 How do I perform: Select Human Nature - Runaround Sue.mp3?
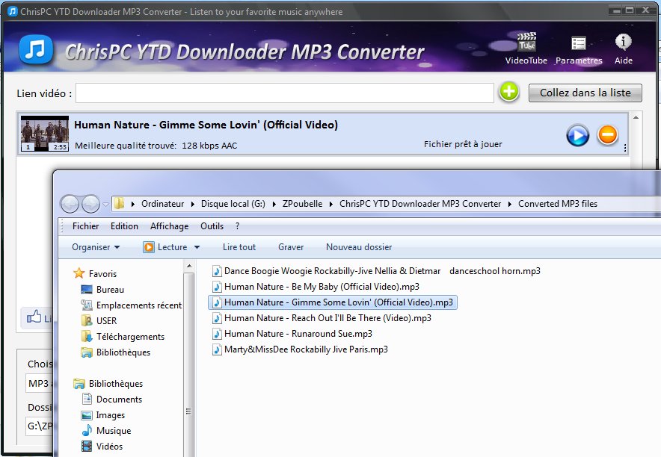(292, 334)
